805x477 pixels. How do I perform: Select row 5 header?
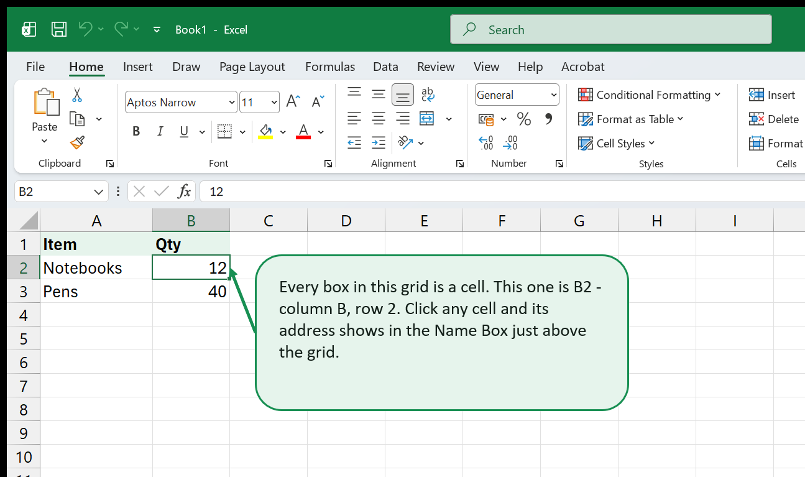[x=24, y=338]
